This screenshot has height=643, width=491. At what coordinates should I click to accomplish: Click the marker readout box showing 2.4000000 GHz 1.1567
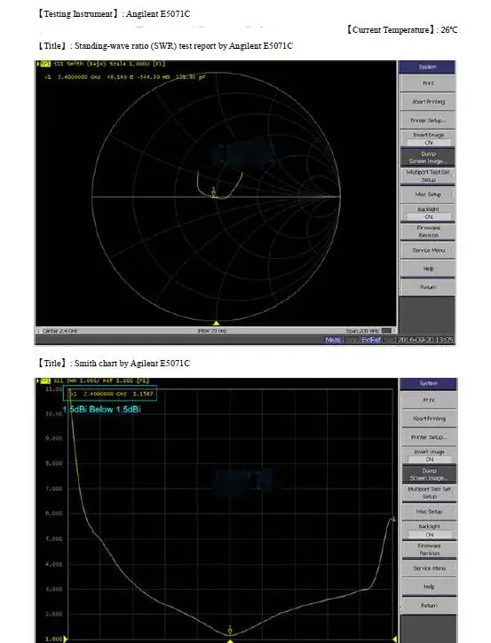(109, 394)
